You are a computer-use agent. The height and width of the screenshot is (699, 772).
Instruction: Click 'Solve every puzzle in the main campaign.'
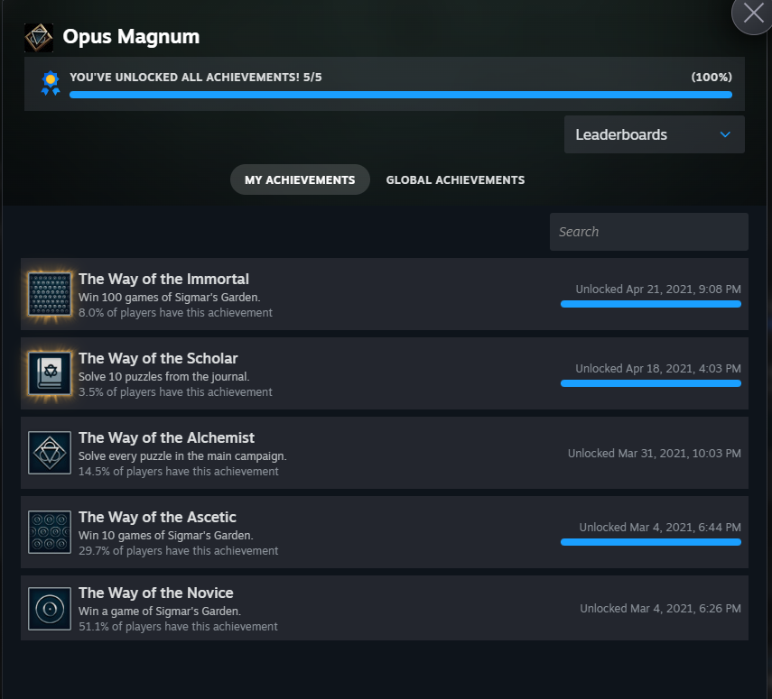(182, 456)
